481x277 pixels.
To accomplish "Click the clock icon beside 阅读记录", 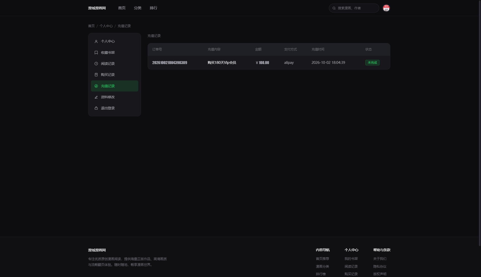I will pos(96,64).
